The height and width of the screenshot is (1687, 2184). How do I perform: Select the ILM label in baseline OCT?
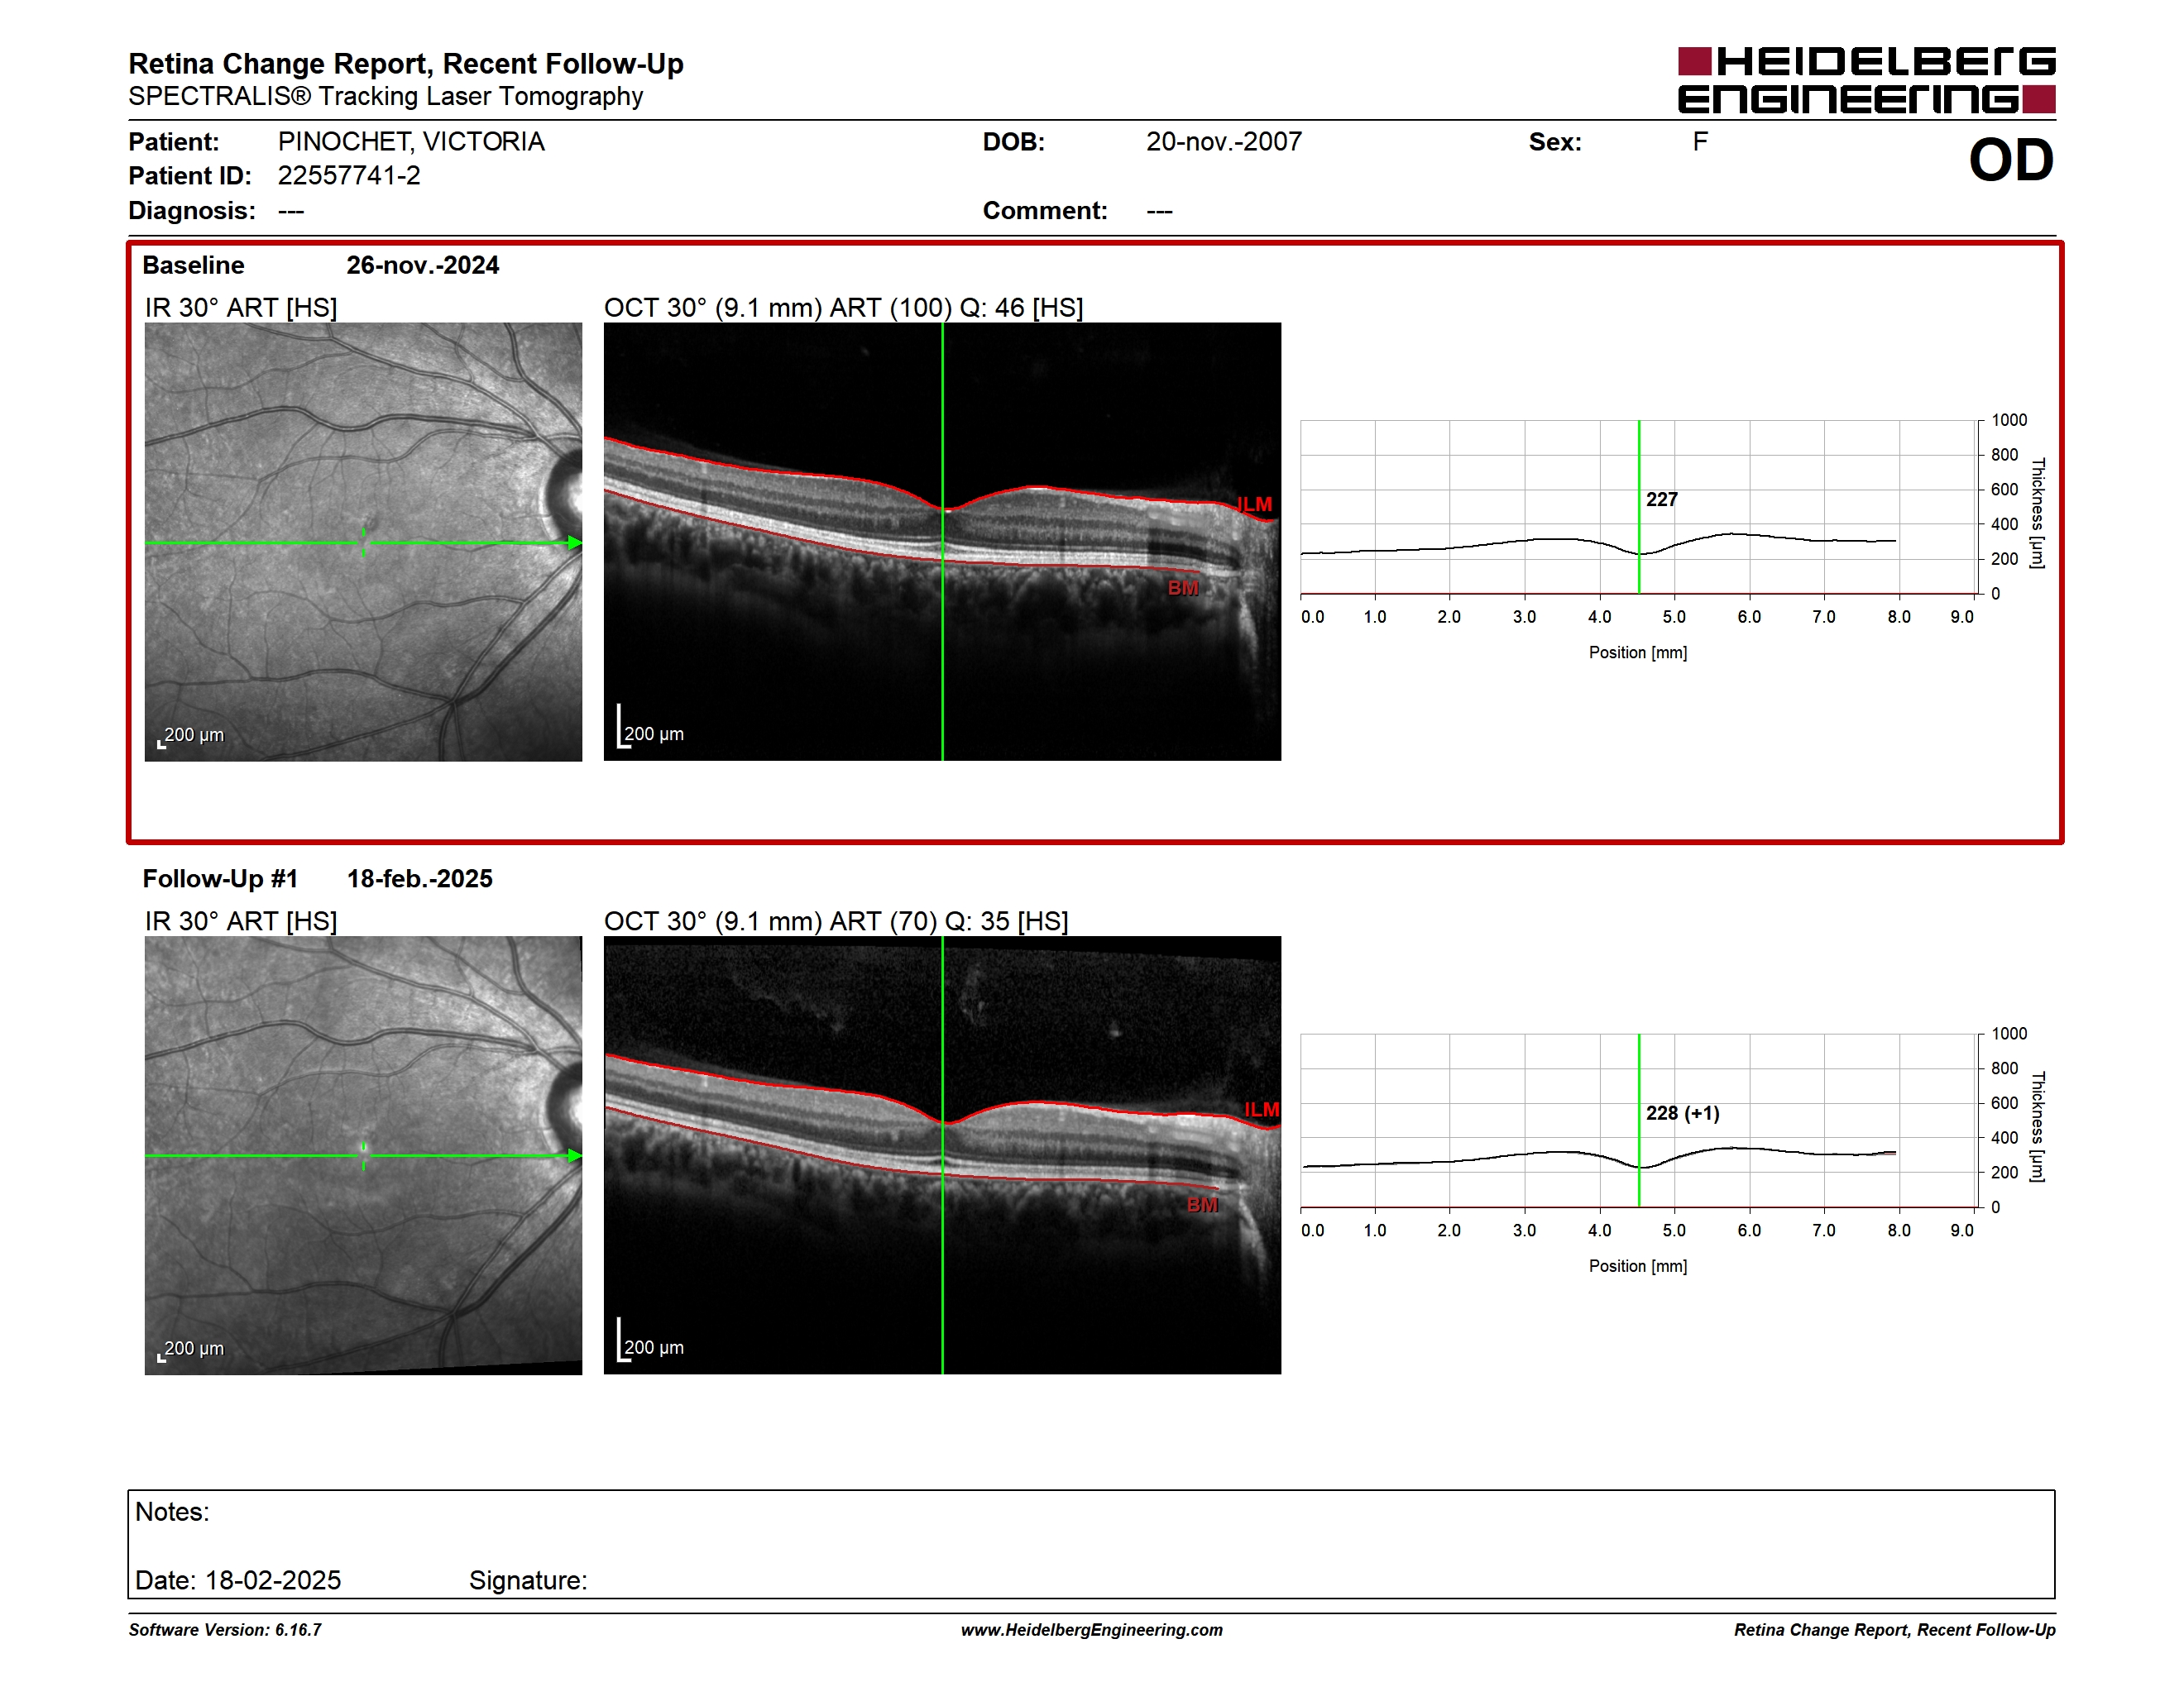pyautogui.click(x=1254, y=504)
